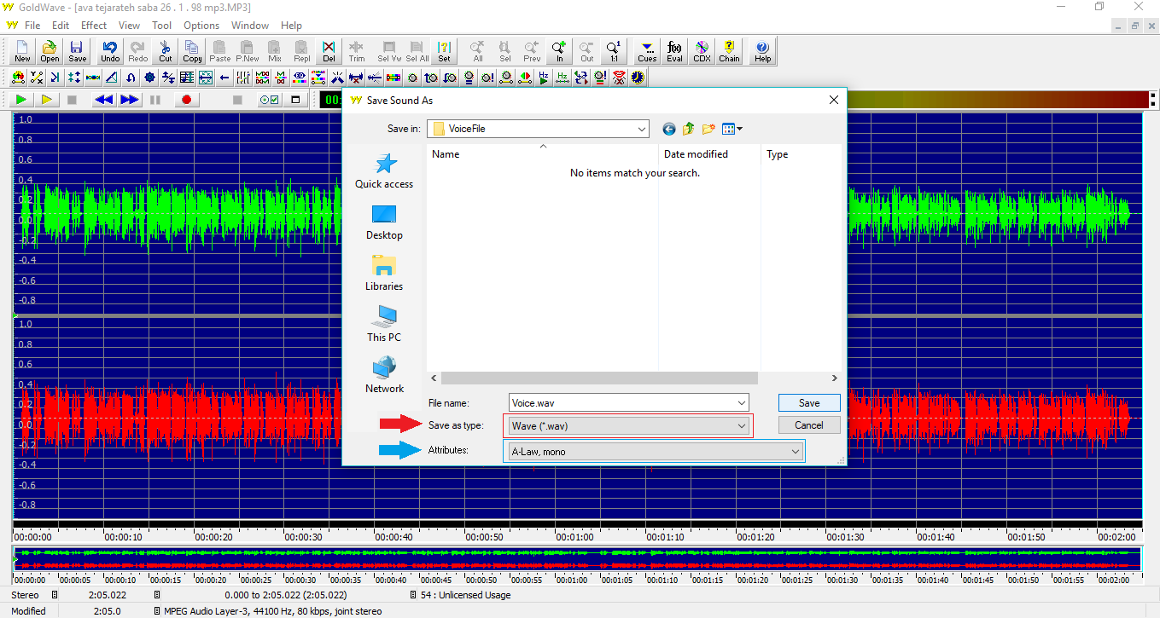Image resolution: width=1160 pixels, height=618 pixels.
Task: Click the Del delete selection icon
Action: (329, 51)
